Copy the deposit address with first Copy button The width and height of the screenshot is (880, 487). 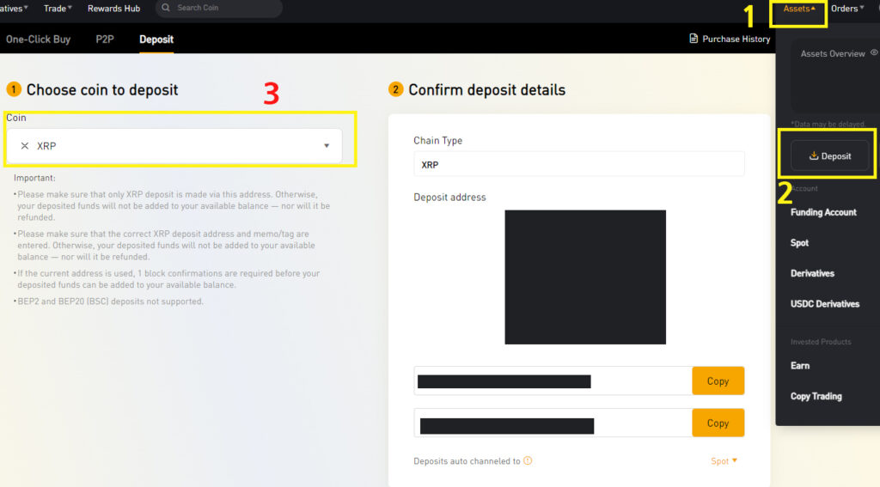pos(718,381)
